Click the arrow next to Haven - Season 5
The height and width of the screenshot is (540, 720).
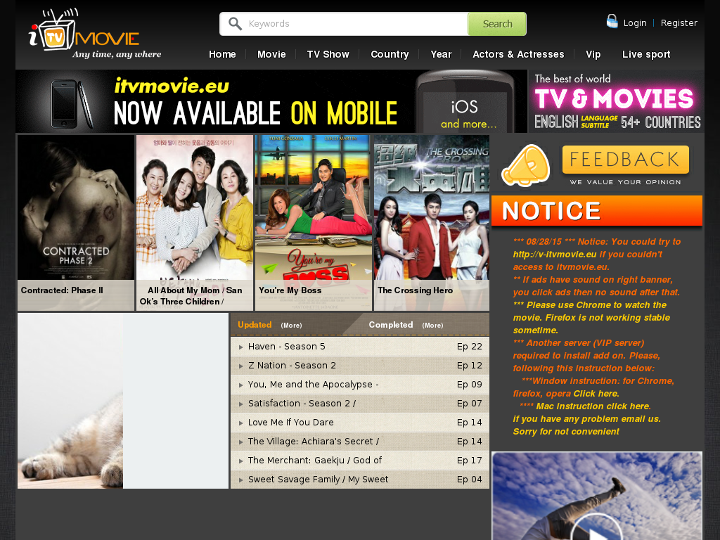(x=240, y=347)
